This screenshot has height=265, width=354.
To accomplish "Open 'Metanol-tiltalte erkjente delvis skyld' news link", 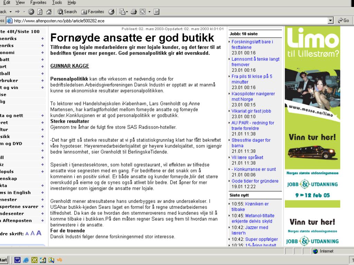I will (253, 218).
